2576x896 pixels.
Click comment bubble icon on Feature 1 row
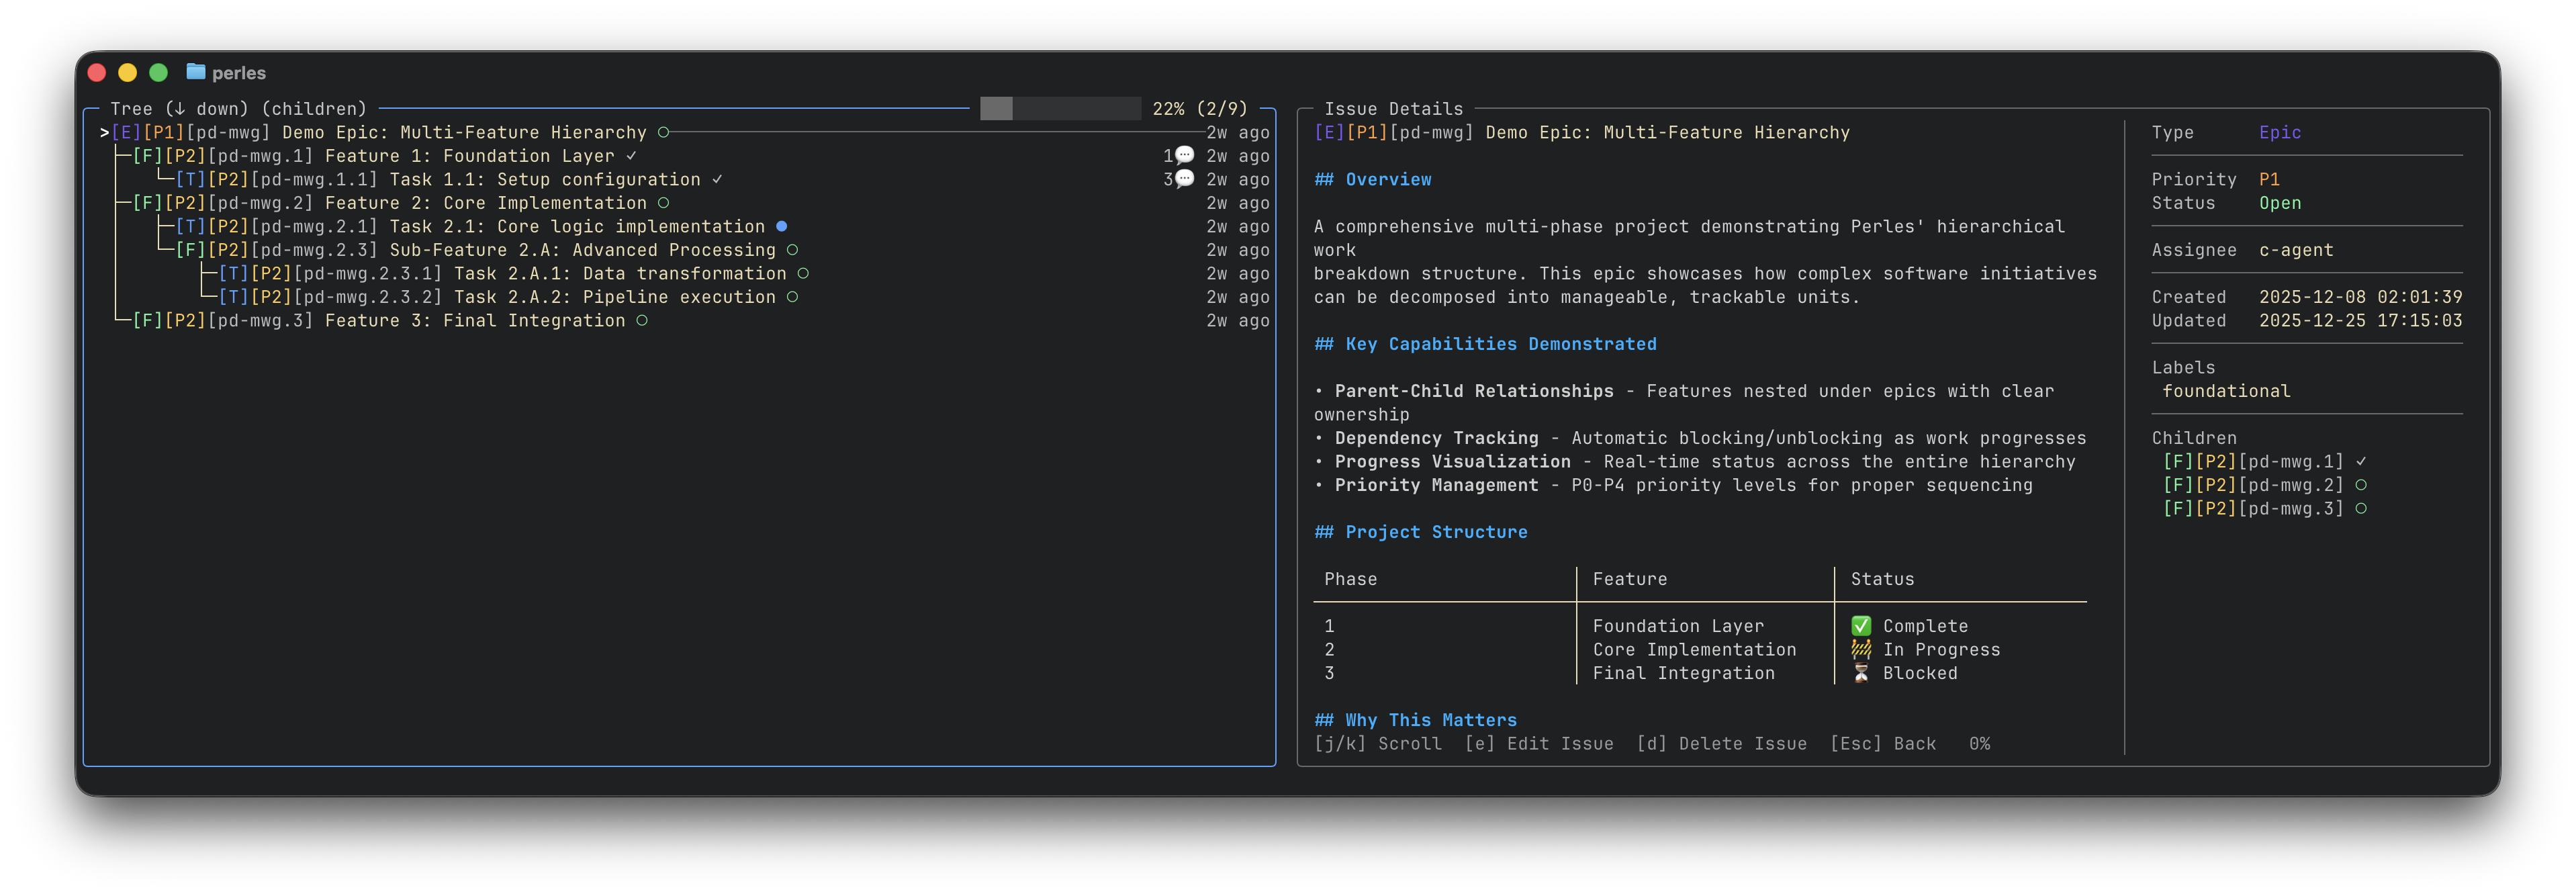pos(1184,155)
